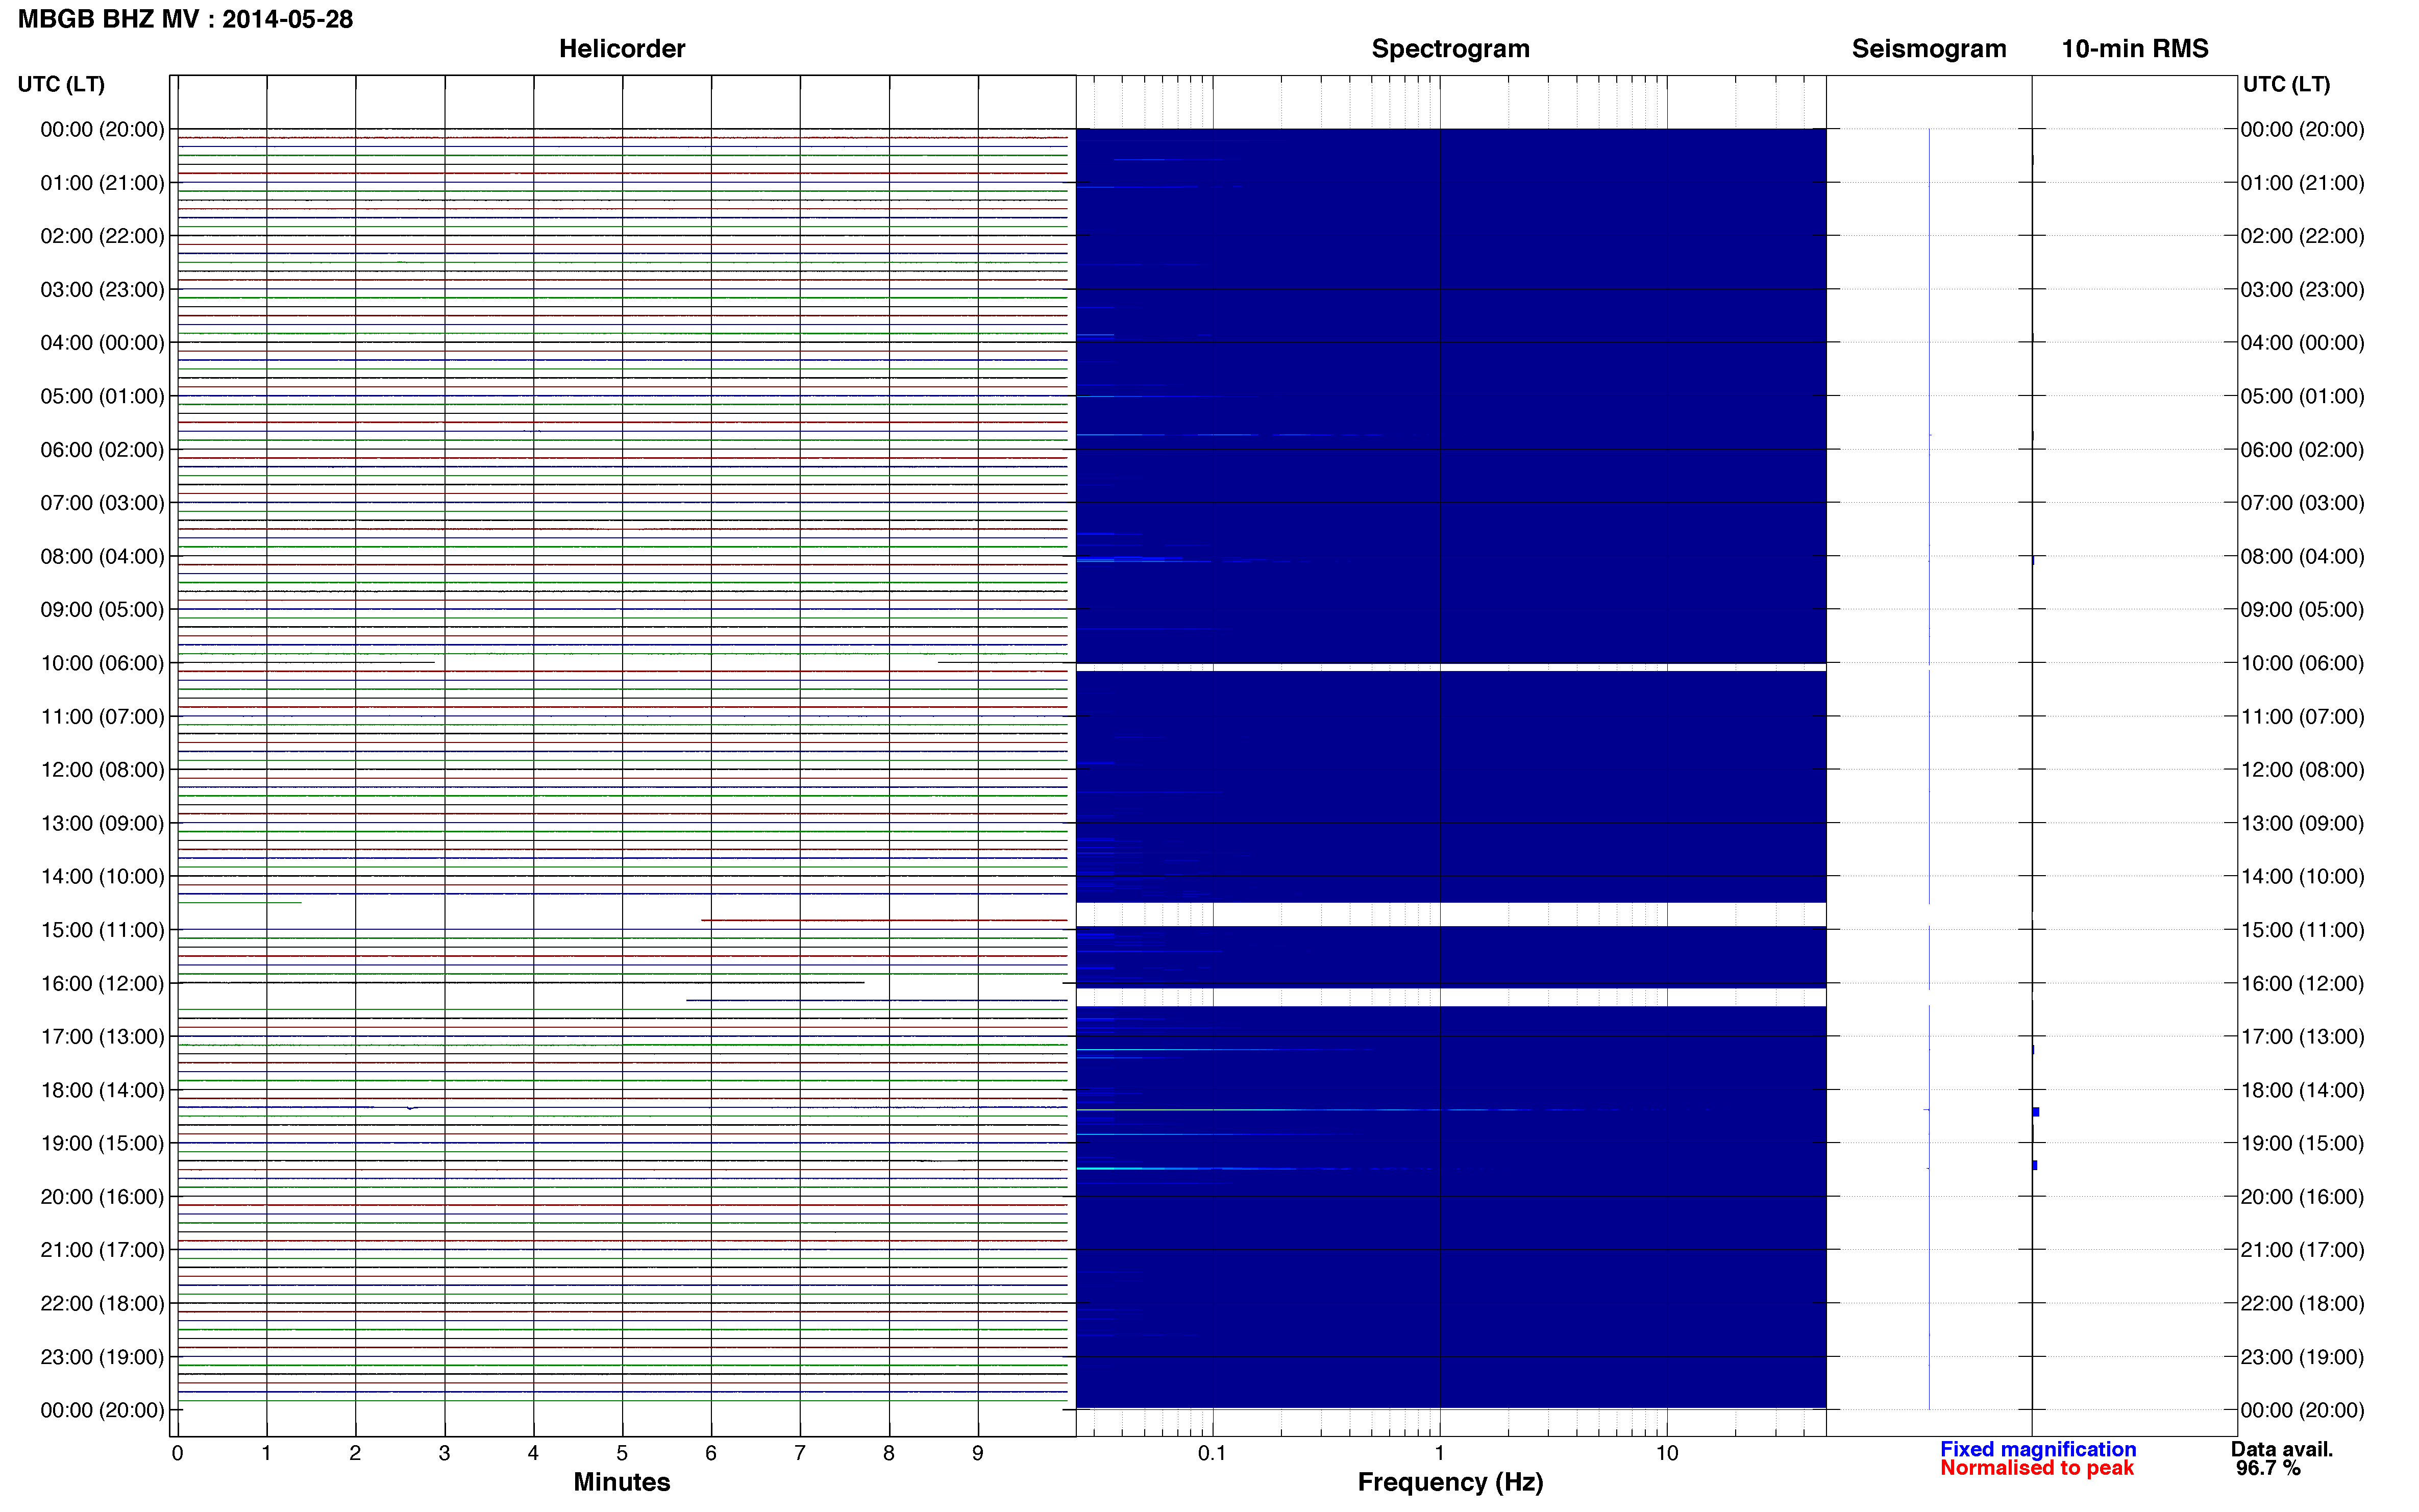Click the blue partial trace after 16:00
The height and width of the screenshot is (1512, 2419).
(876, 1000)
